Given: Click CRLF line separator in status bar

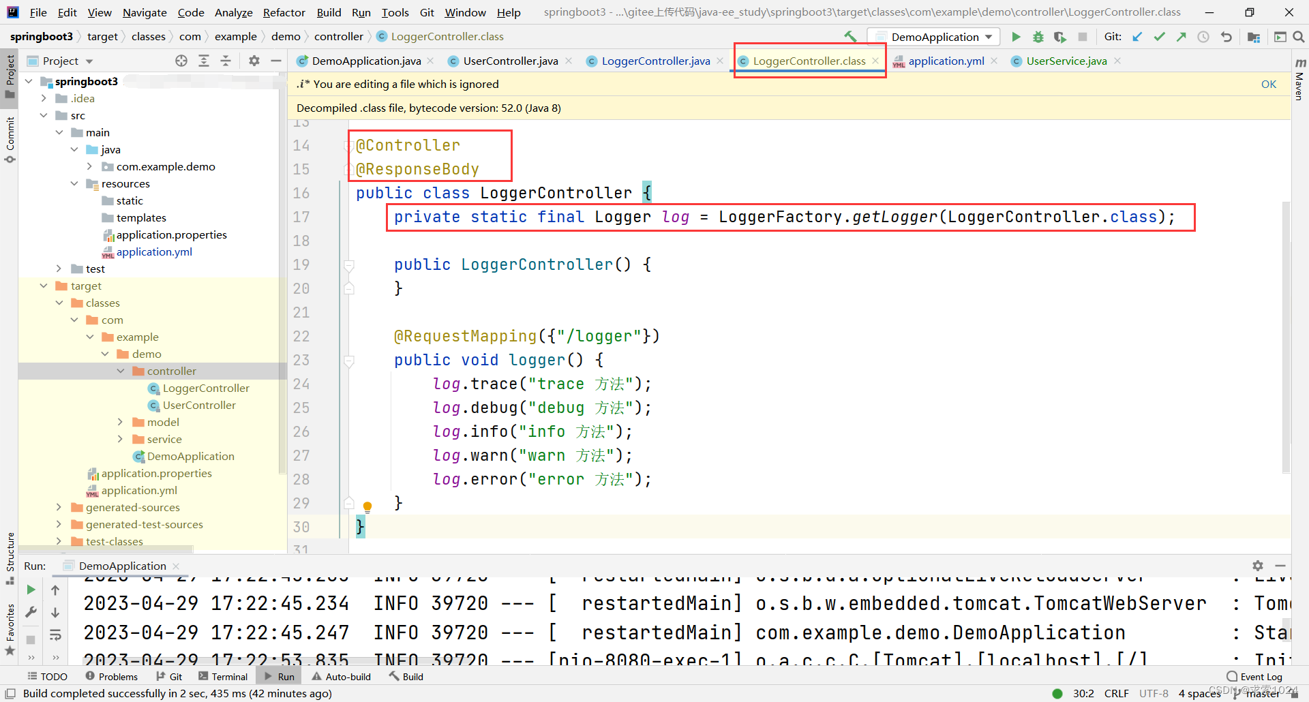Looking at the screenshot, I should coord(1116,693).
